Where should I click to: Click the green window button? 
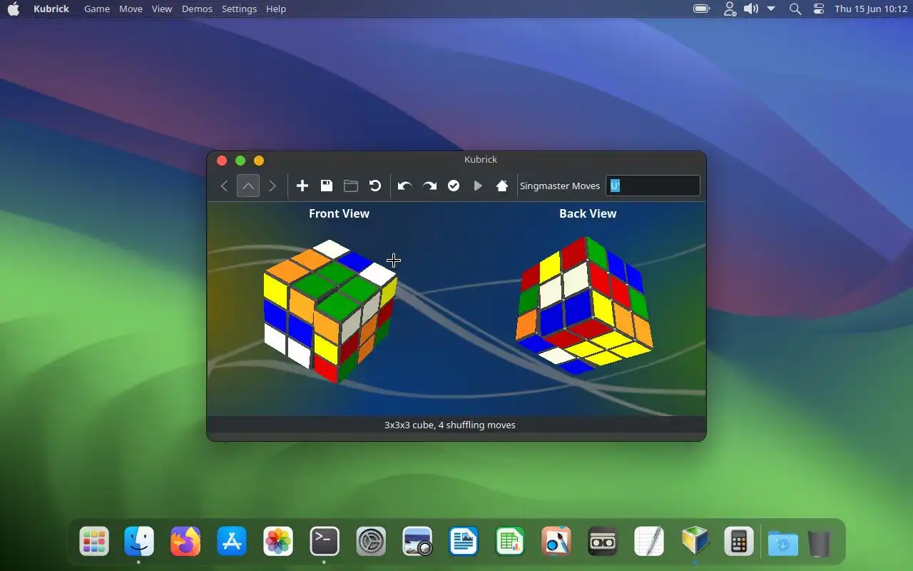240,161
